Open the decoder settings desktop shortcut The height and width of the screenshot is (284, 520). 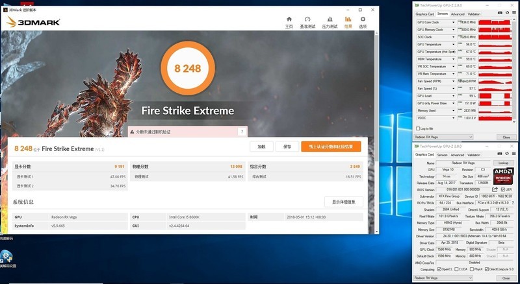[6, 259]
